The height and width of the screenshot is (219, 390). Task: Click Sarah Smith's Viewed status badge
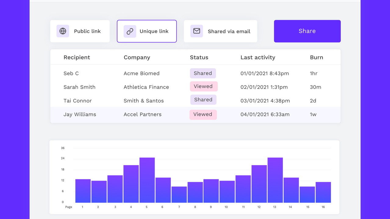203,87
